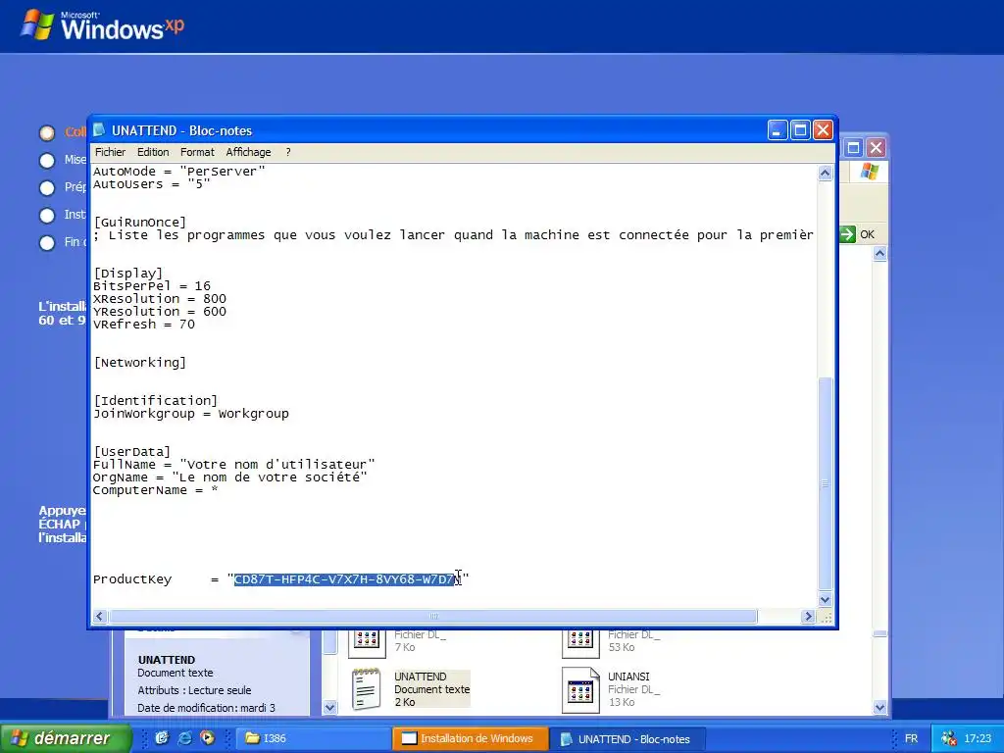Select the UNATTEND text document icon in Explorer
Screen dimensions: 1004x753
tap(367, 689)
